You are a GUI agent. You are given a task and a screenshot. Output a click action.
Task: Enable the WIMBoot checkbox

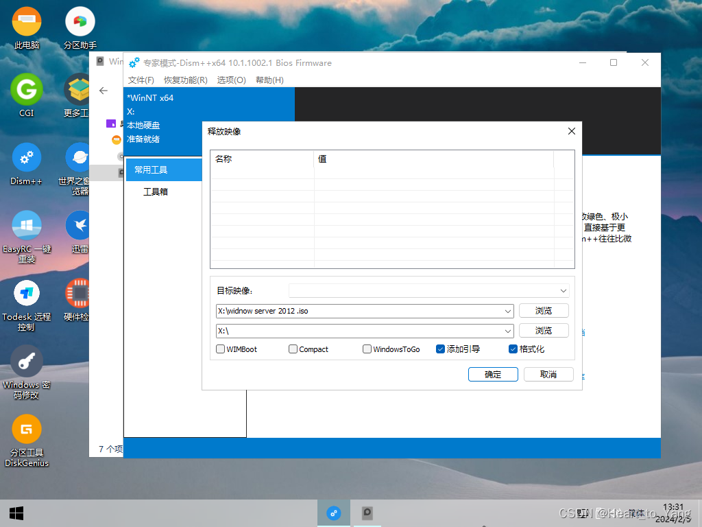221,349
